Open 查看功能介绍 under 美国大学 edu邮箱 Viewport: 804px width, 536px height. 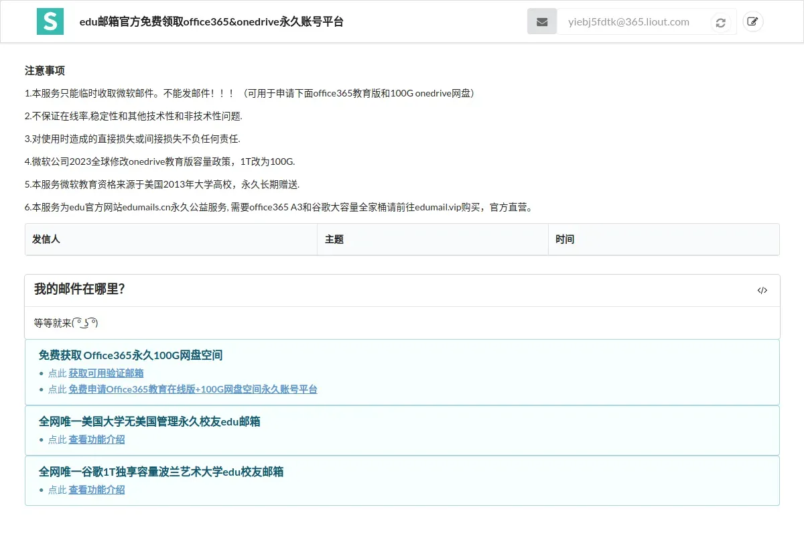pyautogui.click(x=96, y=440)
